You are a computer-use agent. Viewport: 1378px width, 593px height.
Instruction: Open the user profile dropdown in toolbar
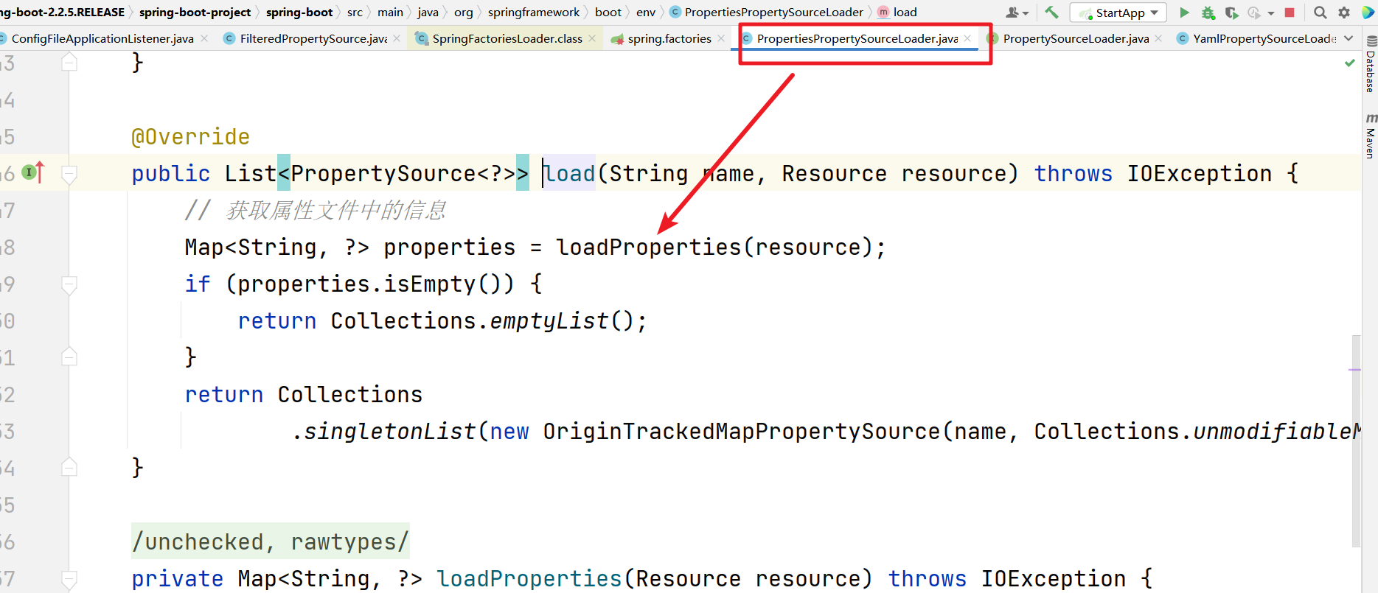pyautogui.click(x=1017, y=13)
